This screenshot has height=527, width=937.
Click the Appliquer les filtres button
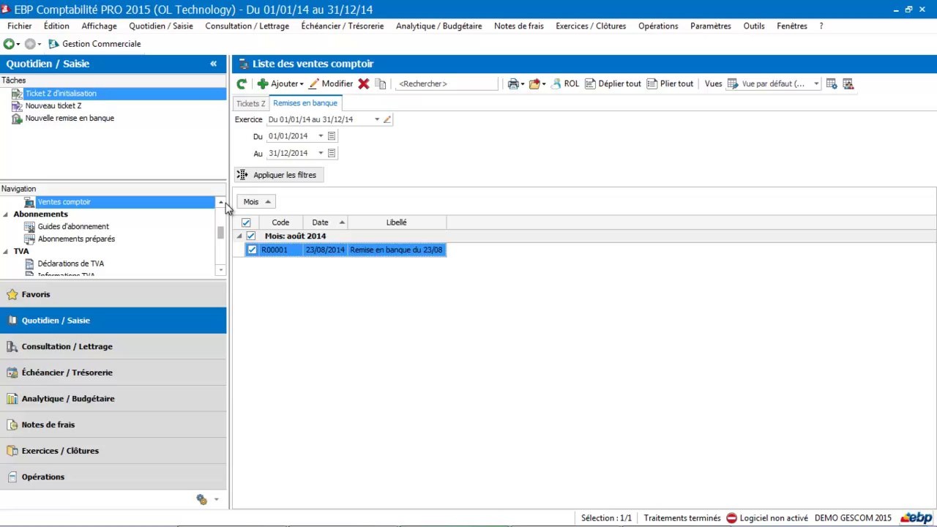click(x=278, y=175)
